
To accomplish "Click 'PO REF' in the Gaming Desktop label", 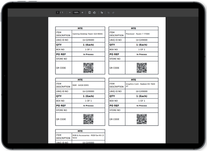I will [x=61, y=54].
